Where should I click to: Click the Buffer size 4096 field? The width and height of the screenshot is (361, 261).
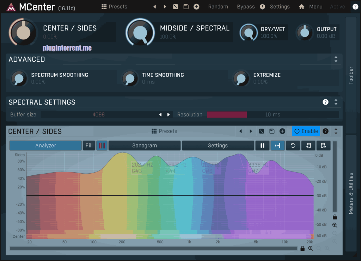(99, 114)
